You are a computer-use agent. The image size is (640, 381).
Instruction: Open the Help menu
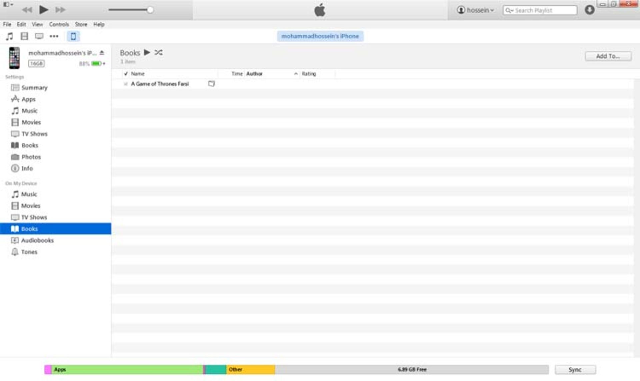tap(99, 24)
